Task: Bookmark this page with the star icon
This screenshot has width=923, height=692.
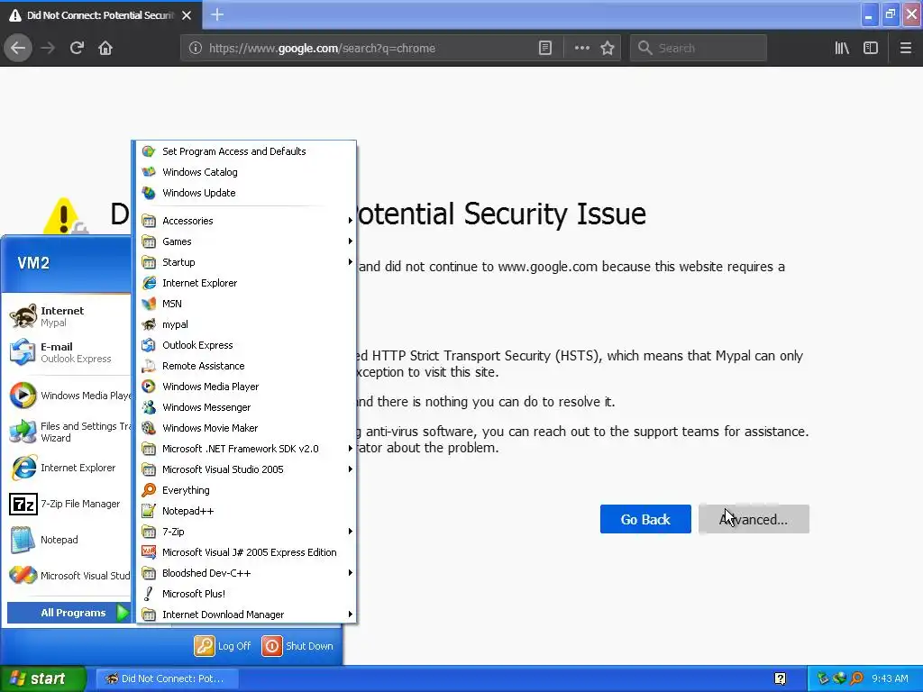Action: pyautogui.click(x=608, y=49)
